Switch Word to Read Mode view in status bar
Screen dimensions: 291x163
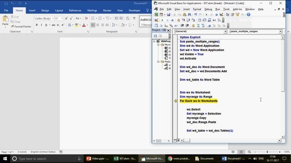click(233, 152)
